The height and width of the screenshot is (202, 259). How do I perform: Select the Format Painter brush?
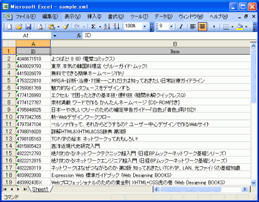click(x=66, y=26)
